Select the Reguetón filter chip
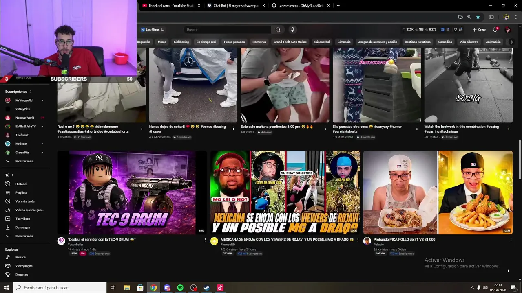Image resolution: width=522 pixels, height=293 pixels. coord(144,42)
